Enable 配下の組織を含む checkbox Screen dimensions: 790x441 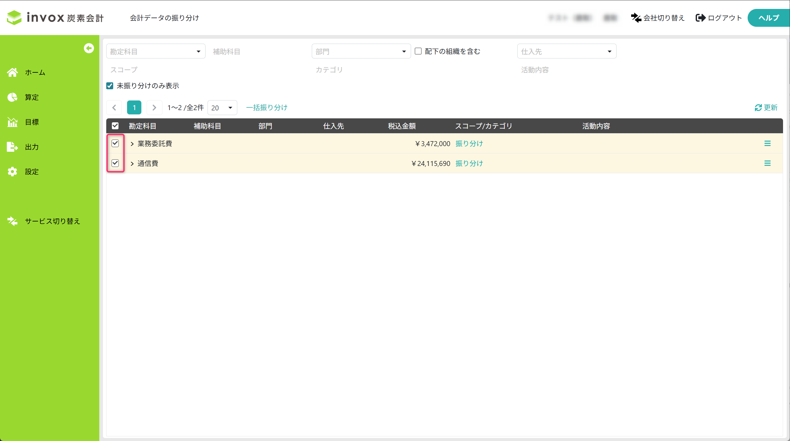[x=418, y=51]
